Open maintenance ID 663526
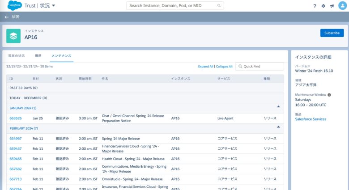The width and height of the screenshot is (349, 190). [x=16, y=118]
